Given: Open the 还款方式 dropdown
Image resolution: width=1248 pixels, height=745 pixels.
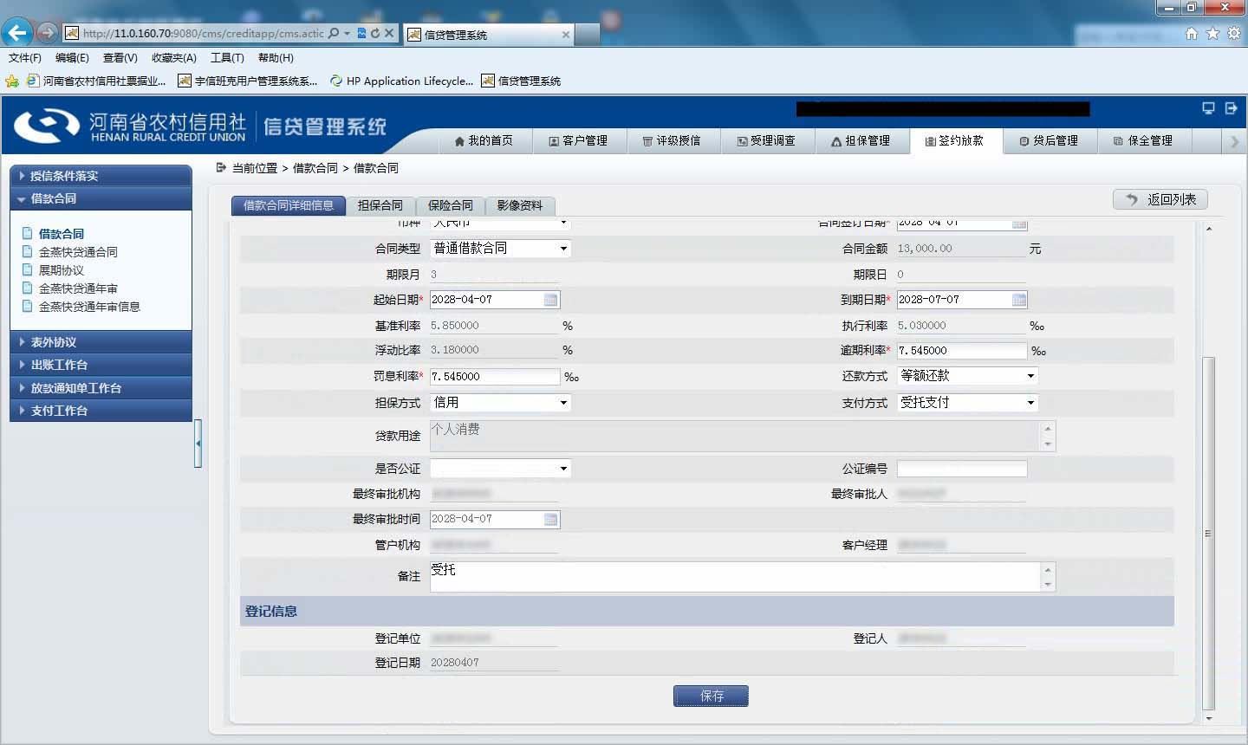Looking at the screenshot, I should pos(967,376).
